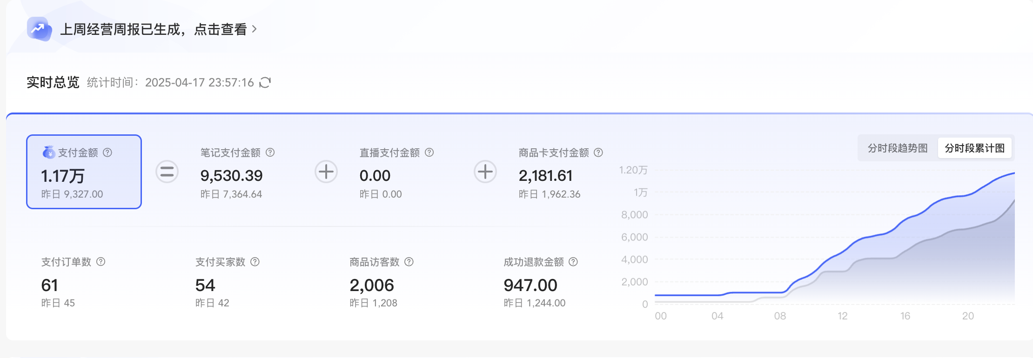Choose the 商品访客数 metric showing 2,006
Viewport: 1033px width, 358px height.
(x=371, y=285)
